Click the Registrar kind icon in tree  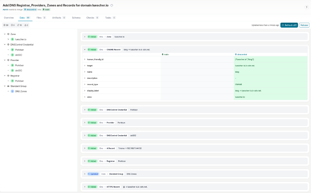tap(8, 76)
